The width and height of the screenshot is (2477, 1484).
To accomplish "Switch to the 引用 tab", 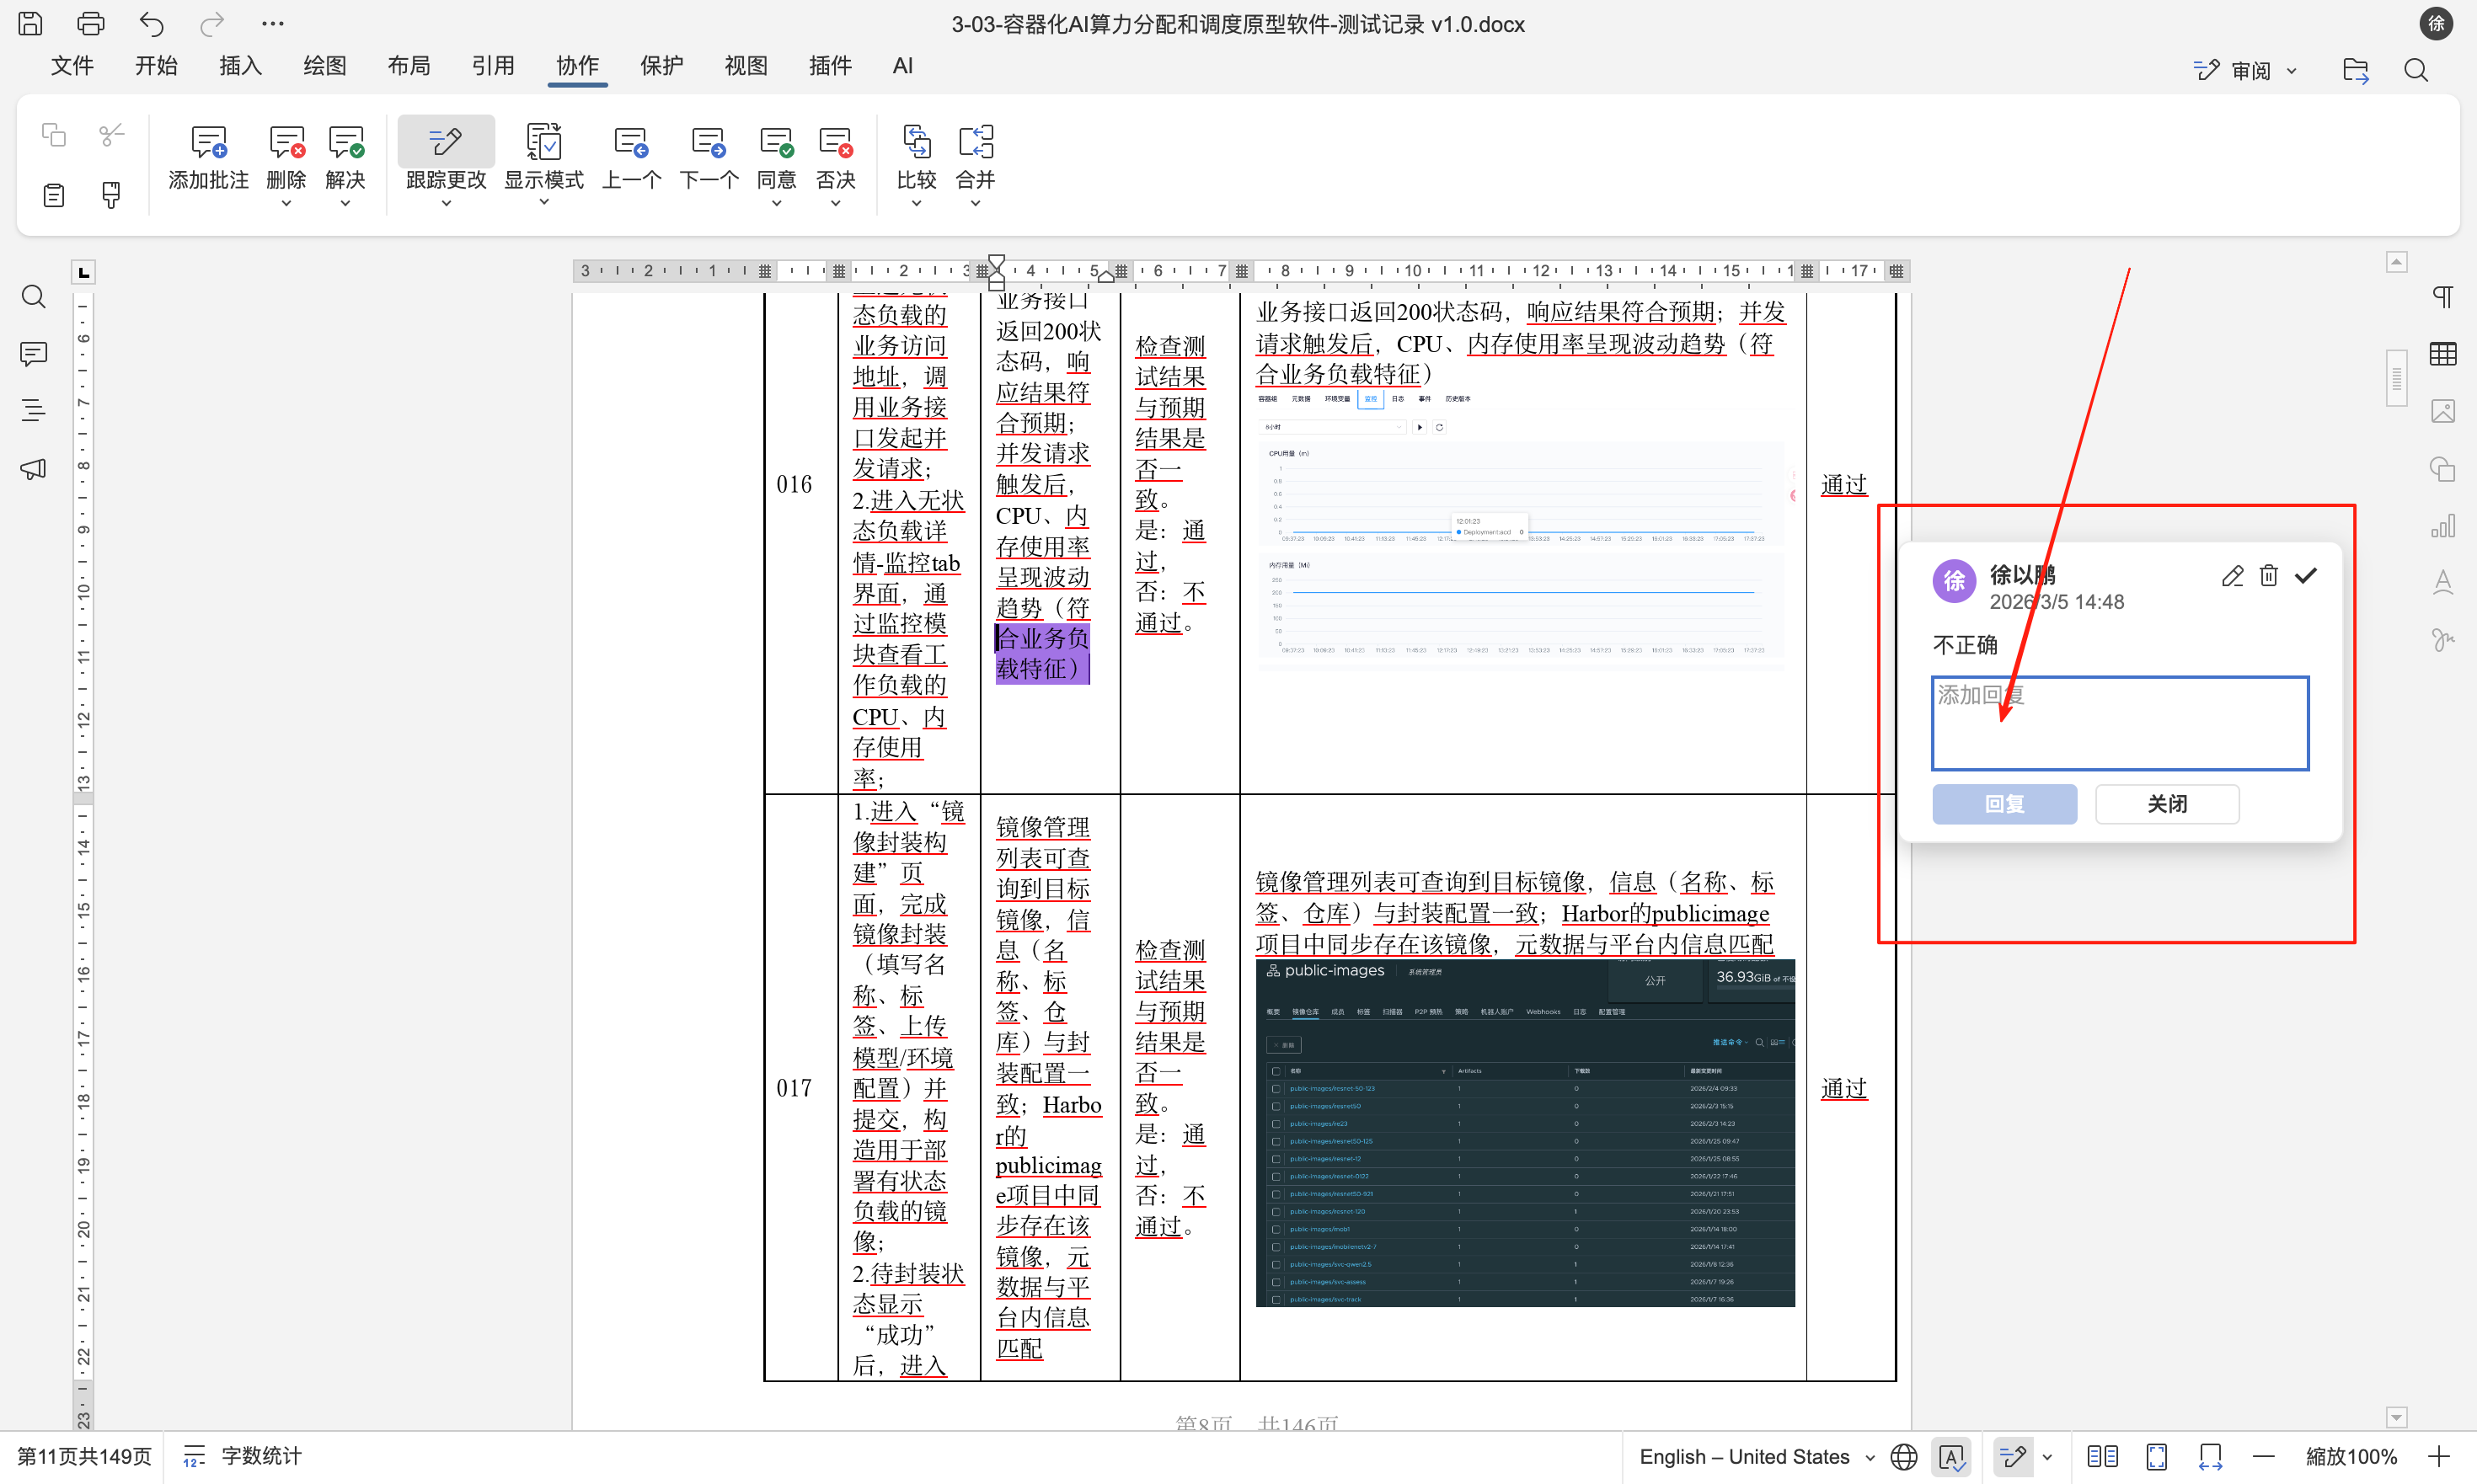I will [x=492, y=66].
